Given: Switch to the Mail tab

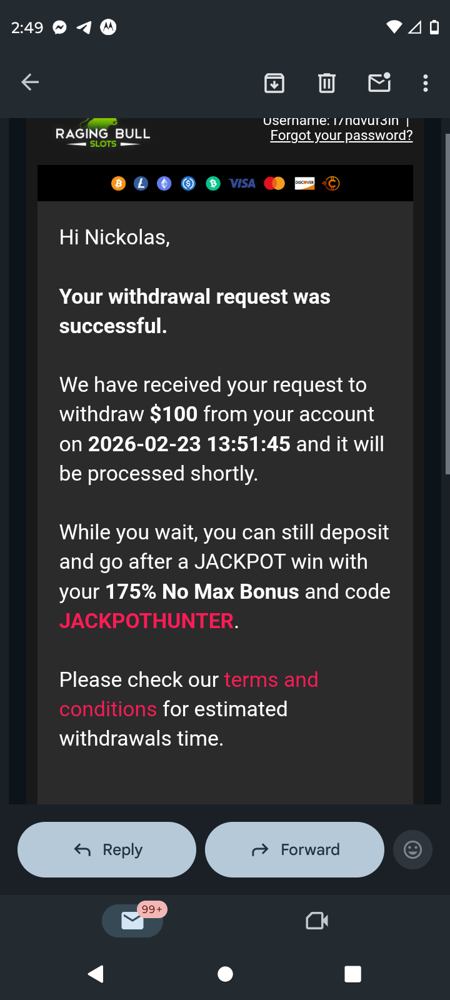Looking at the screenshot, I should (132, 921).
